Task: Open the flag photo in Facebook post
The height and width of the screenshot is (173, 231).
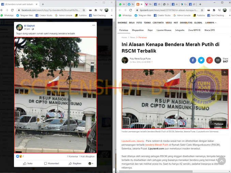Action: [x=56, y=95]
